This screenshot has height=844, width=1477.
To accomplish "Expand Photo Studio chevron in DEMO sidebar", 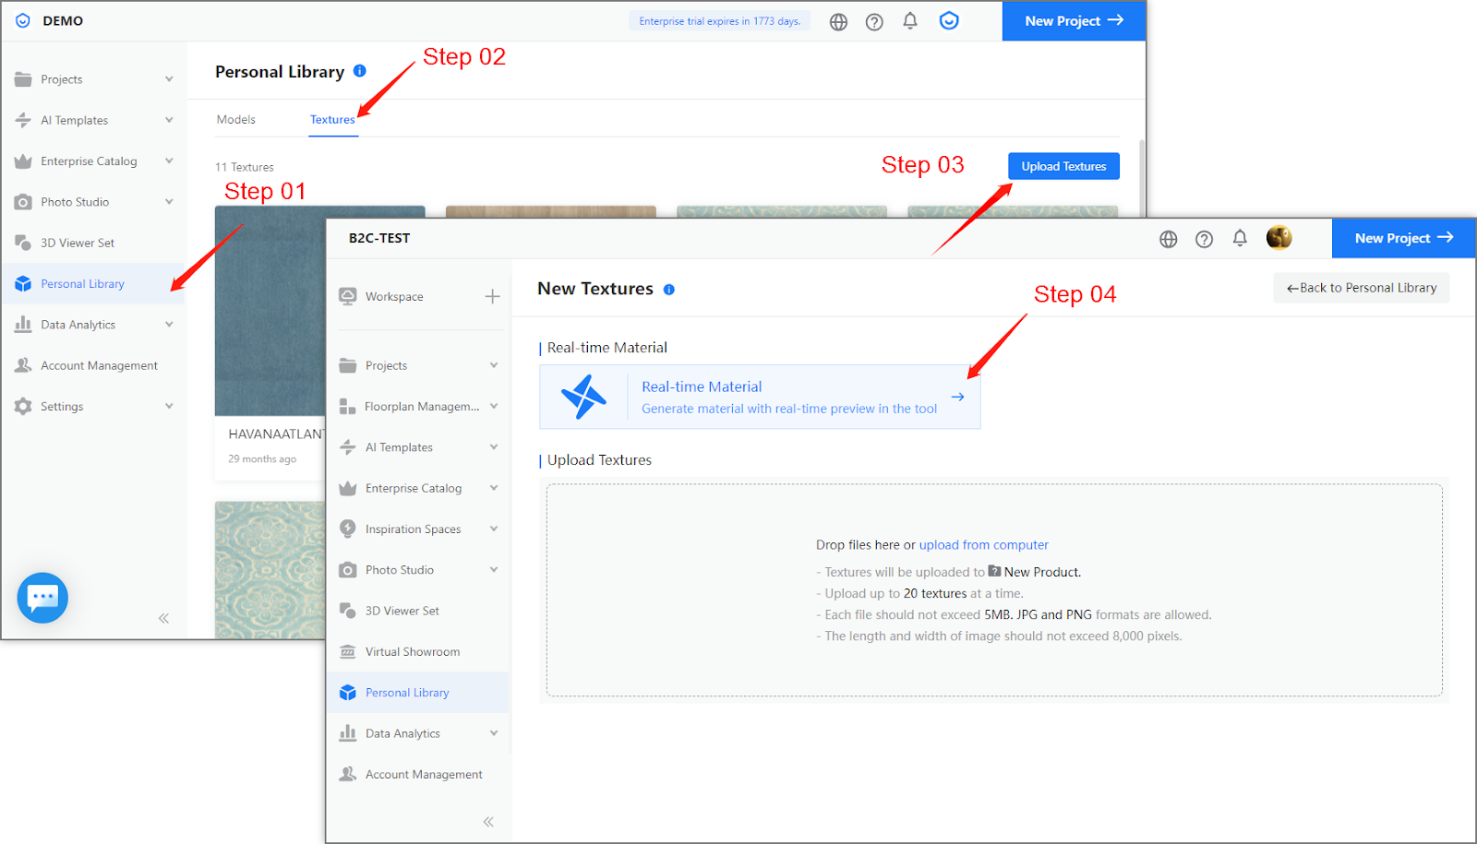I will [169, 202].
